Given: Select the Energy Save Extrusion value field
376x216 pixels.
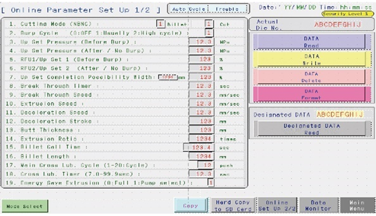Looking at the screenshot, I should click(210, 183).
